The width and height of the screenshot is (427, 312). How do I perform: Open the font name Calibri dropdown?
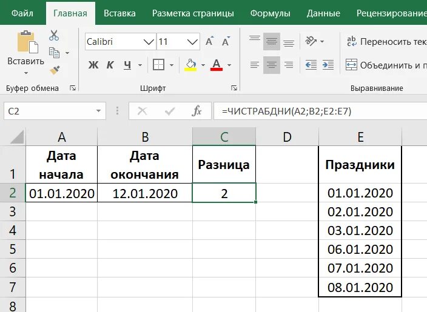pos(149,42)
